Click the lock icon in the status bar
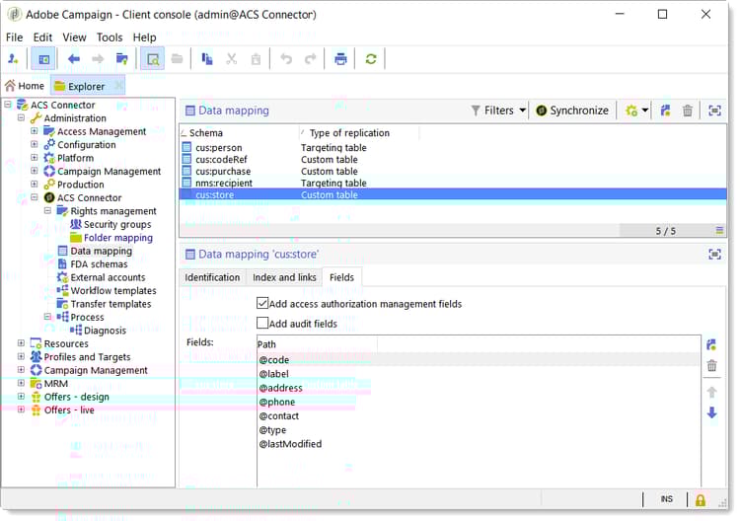740x521 pixels. click(x=701, y=500)
